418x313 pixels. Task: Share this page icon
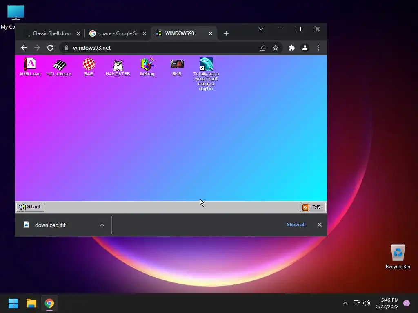262,48
